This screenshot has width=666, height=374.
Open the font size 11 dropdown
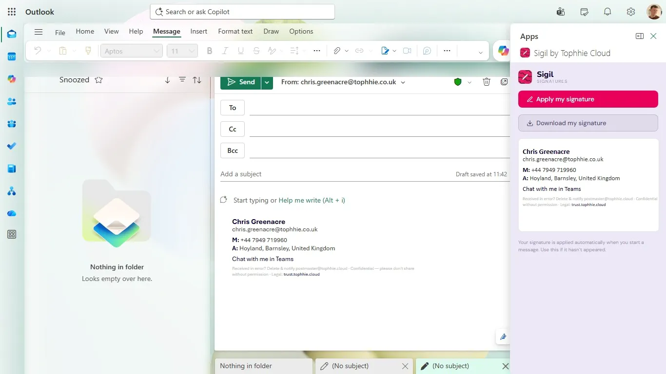tap(182, 51)
